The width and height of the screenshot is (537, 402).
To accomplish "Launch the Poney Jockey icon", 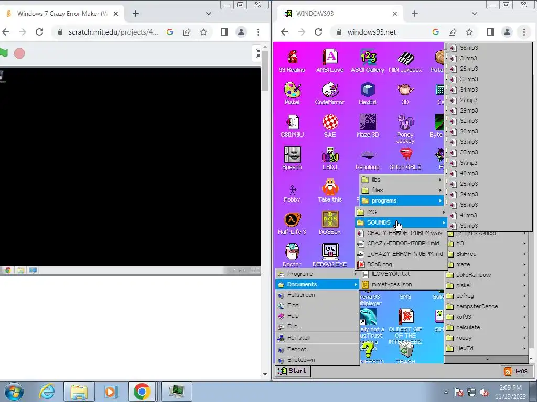I will [x=405, y=129].
